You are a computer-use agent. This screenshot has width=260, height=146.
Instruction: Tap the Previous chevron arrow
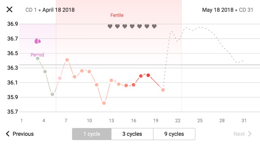coord(8,134)
